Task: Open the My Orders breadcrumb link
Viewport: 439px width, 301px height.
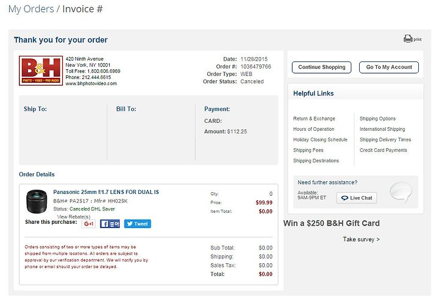Action: click(31, 9)
